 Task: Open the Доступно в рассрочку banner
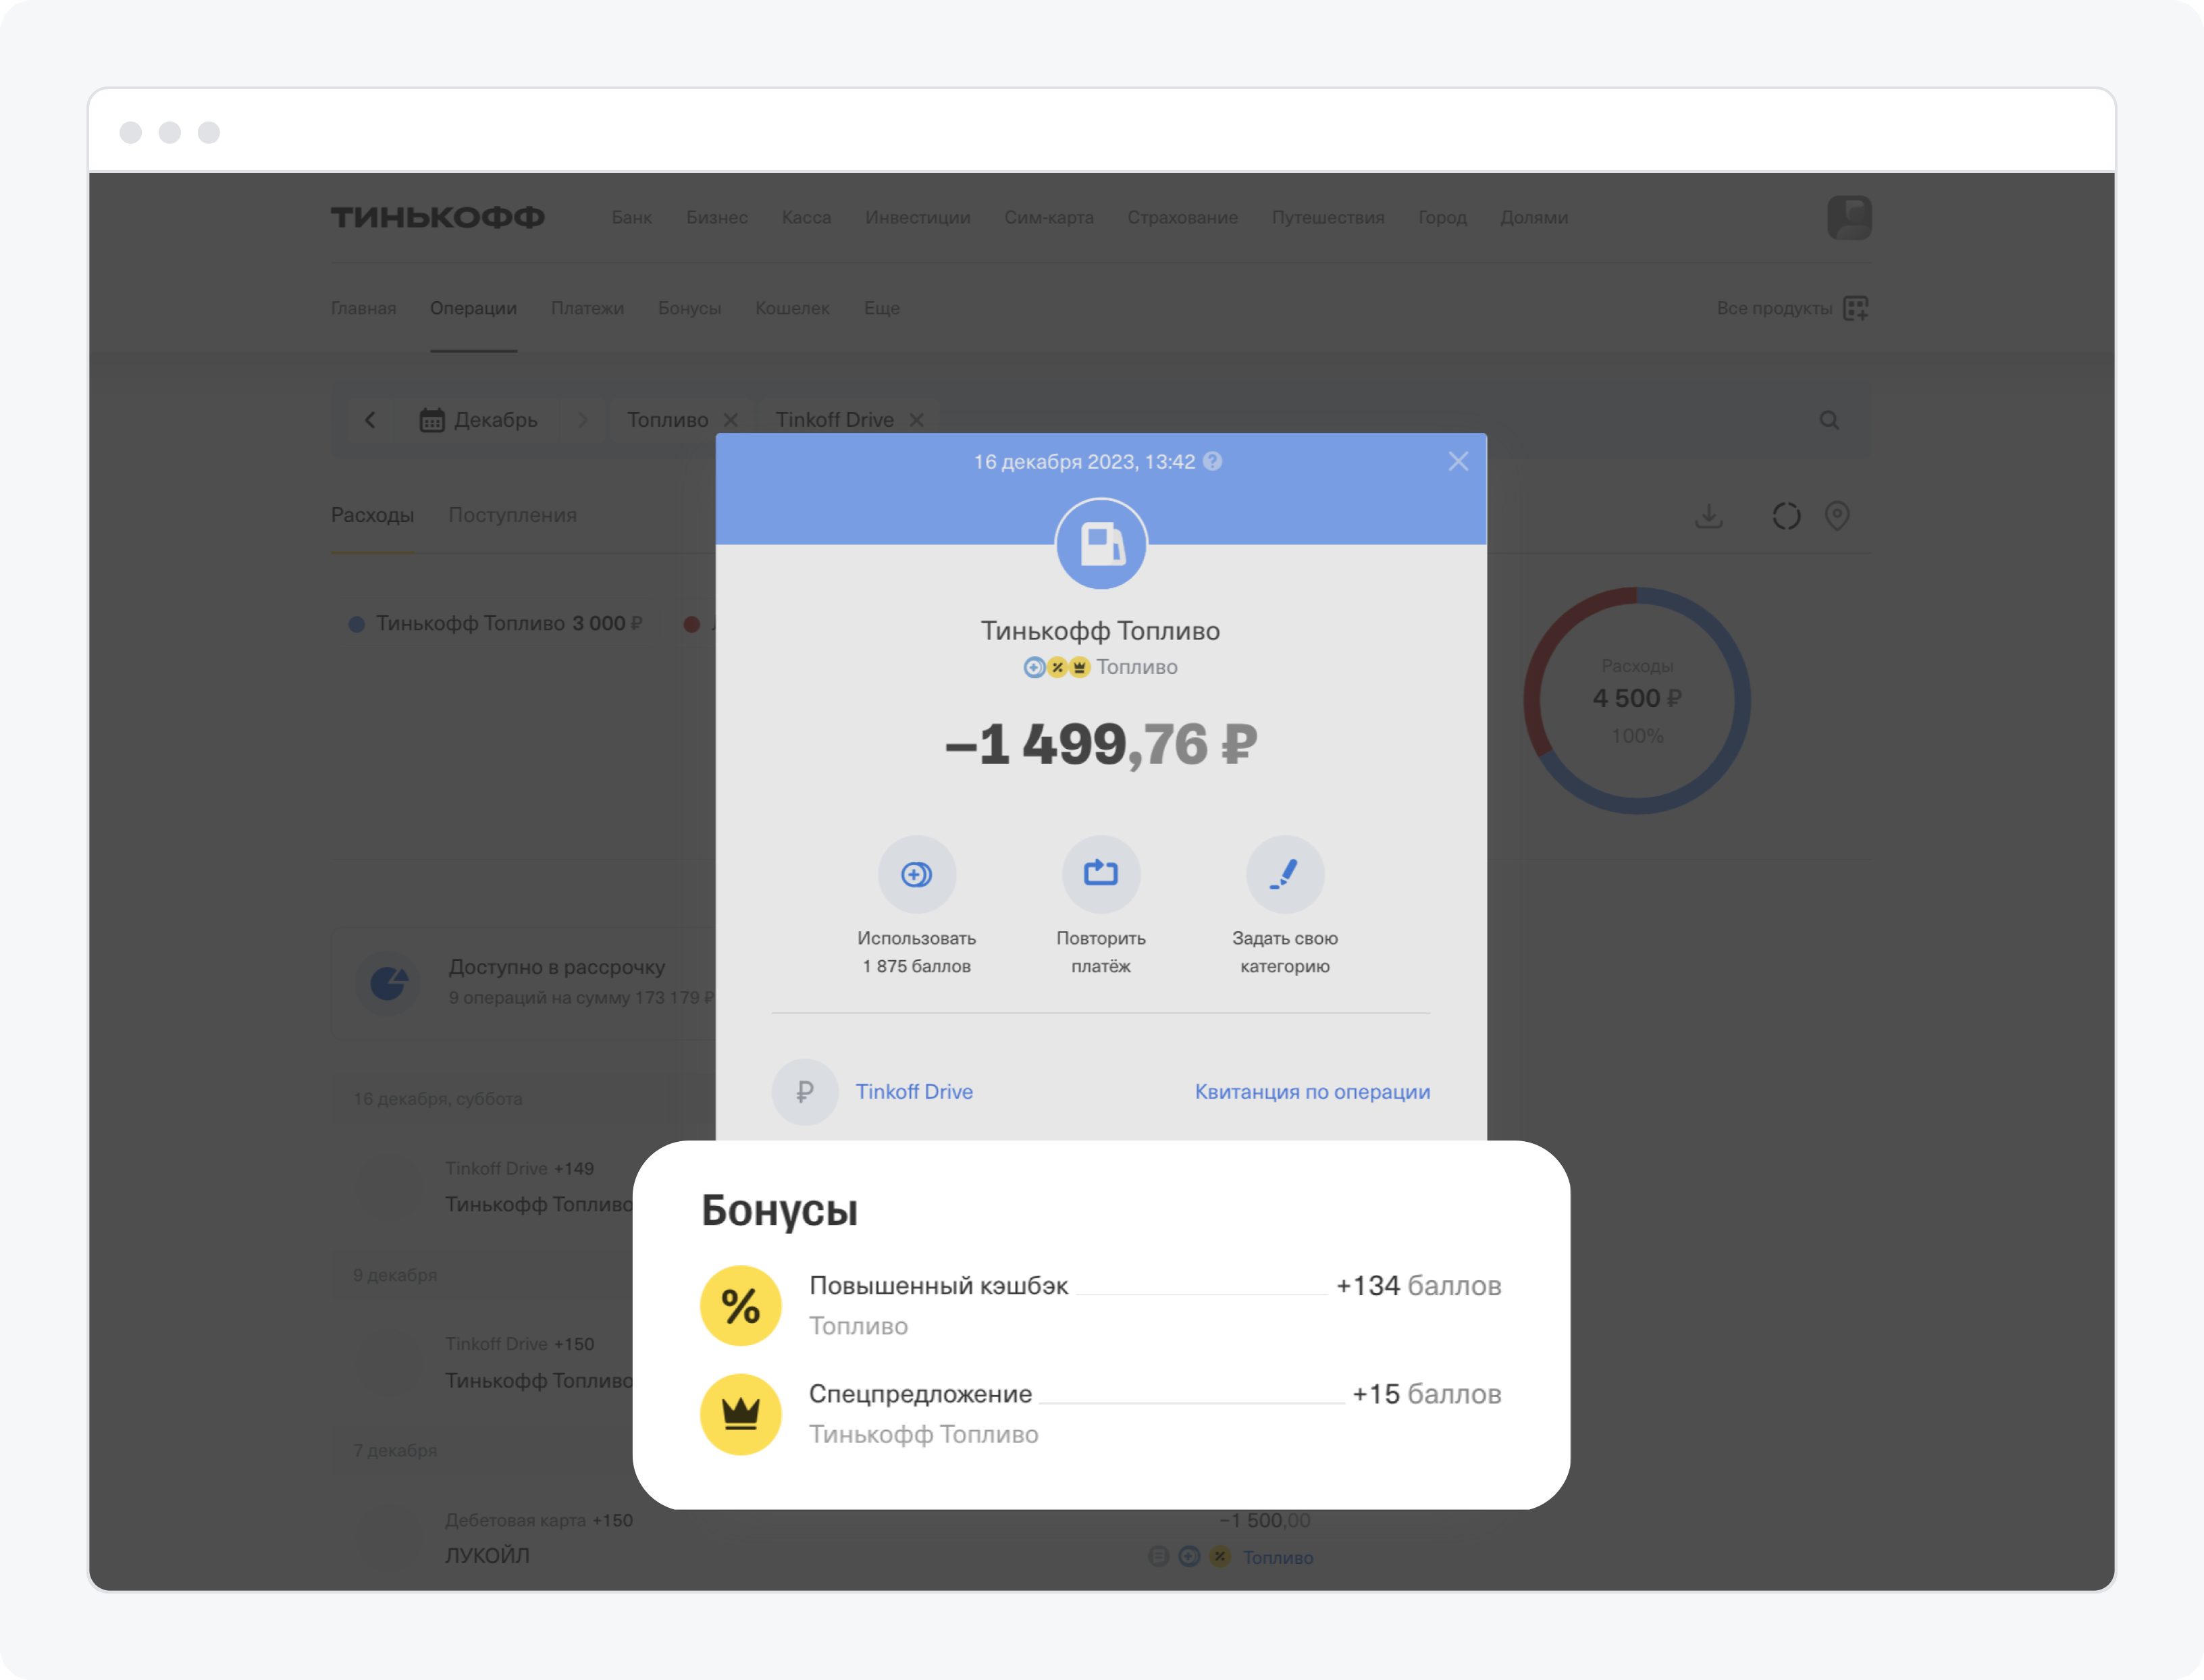[523, 982]
